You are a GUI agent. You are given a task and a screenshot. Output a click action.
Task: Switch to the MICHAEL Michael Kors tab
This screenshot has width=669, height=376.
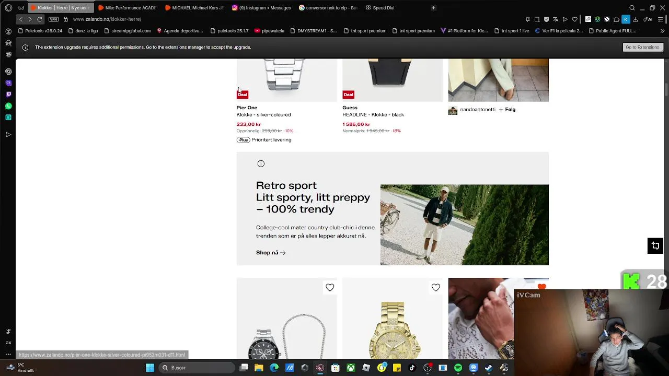click(194, 8)
